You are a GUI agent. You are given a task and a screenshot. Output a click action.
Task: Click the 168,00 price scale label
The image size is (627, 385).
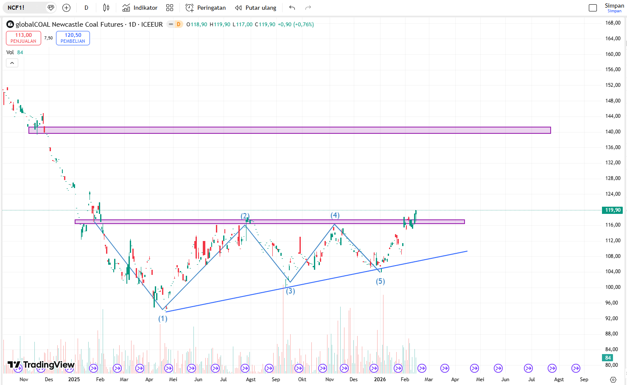pyautogui.click(x=613, y=23)
